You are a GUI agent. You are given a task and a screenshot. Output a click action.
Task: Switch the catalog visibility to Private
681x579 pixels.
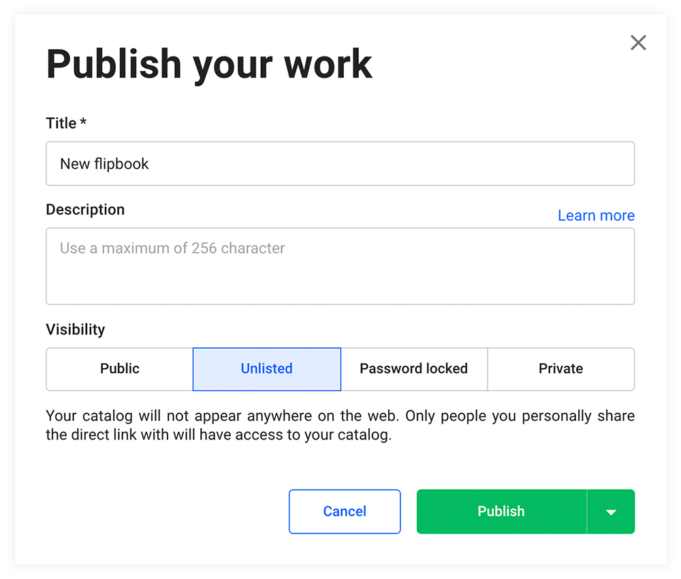point(560,369)
